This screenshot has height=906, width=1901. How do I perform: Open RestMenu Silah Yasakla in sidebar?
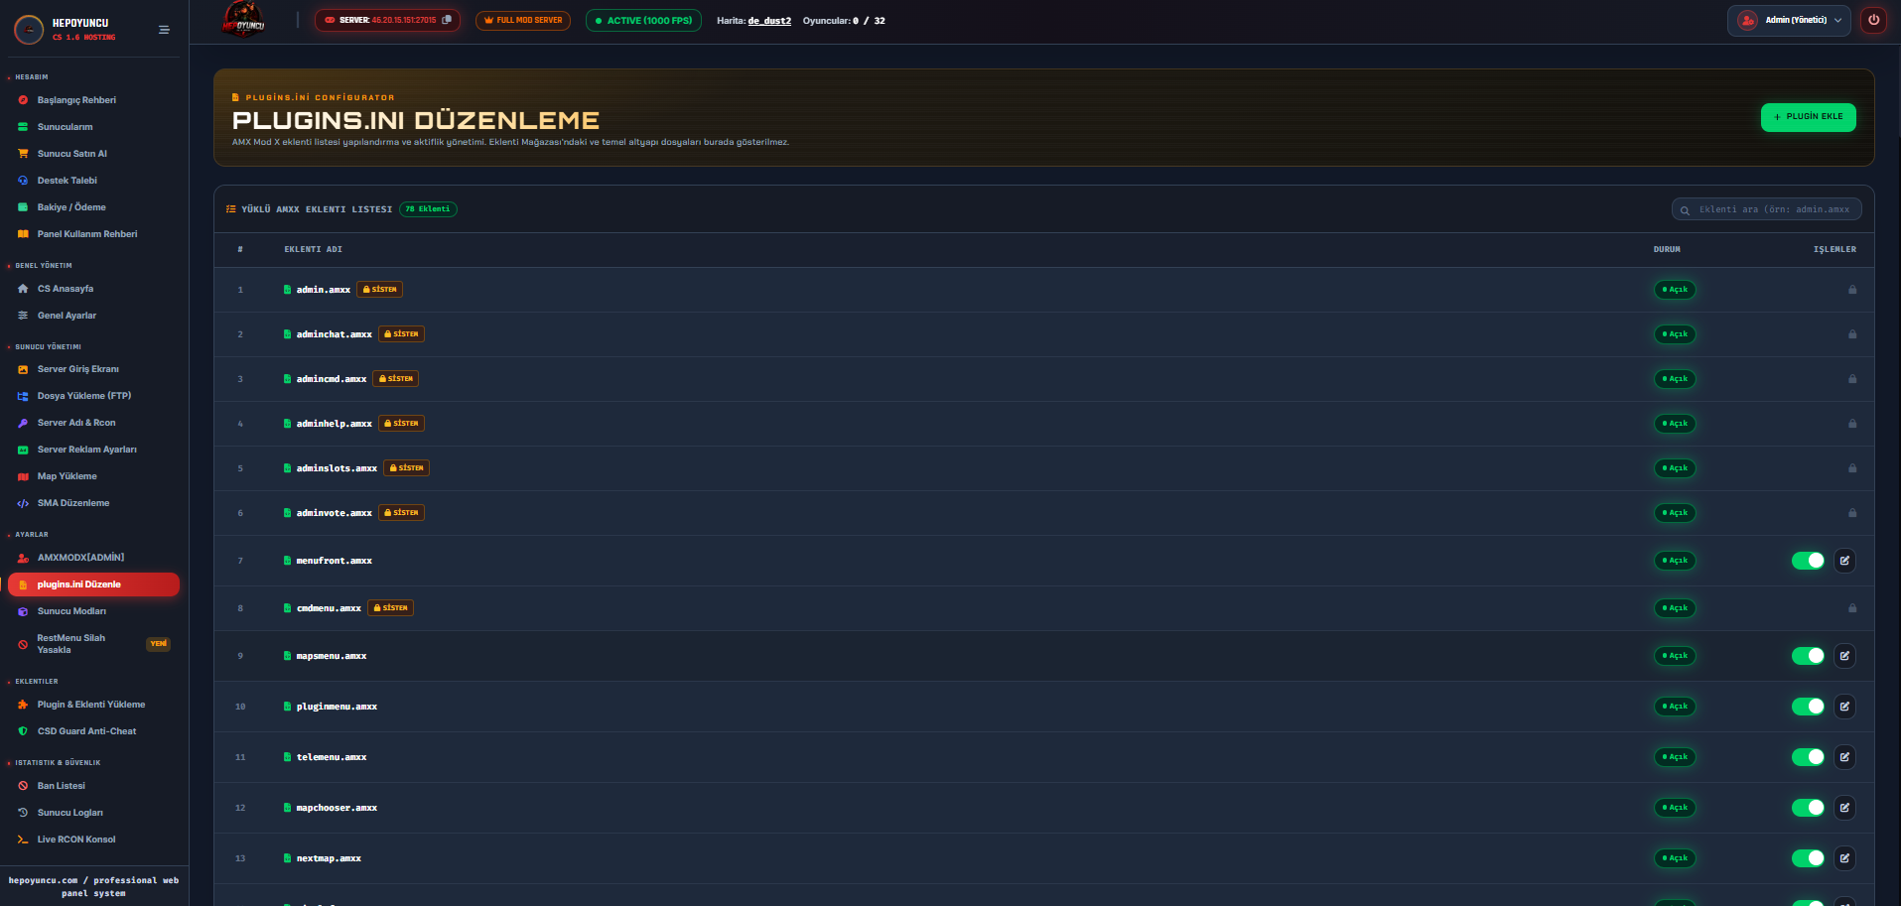click(93, 644)
